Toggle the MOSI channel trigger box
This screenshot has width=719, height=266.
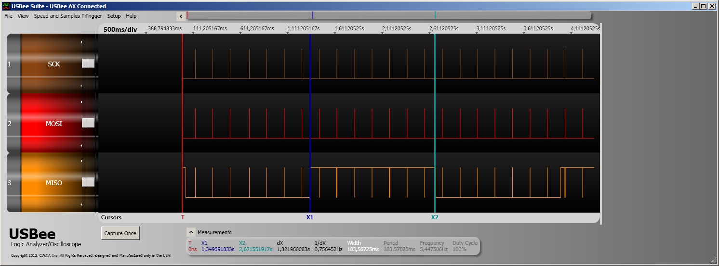[88, 123]
